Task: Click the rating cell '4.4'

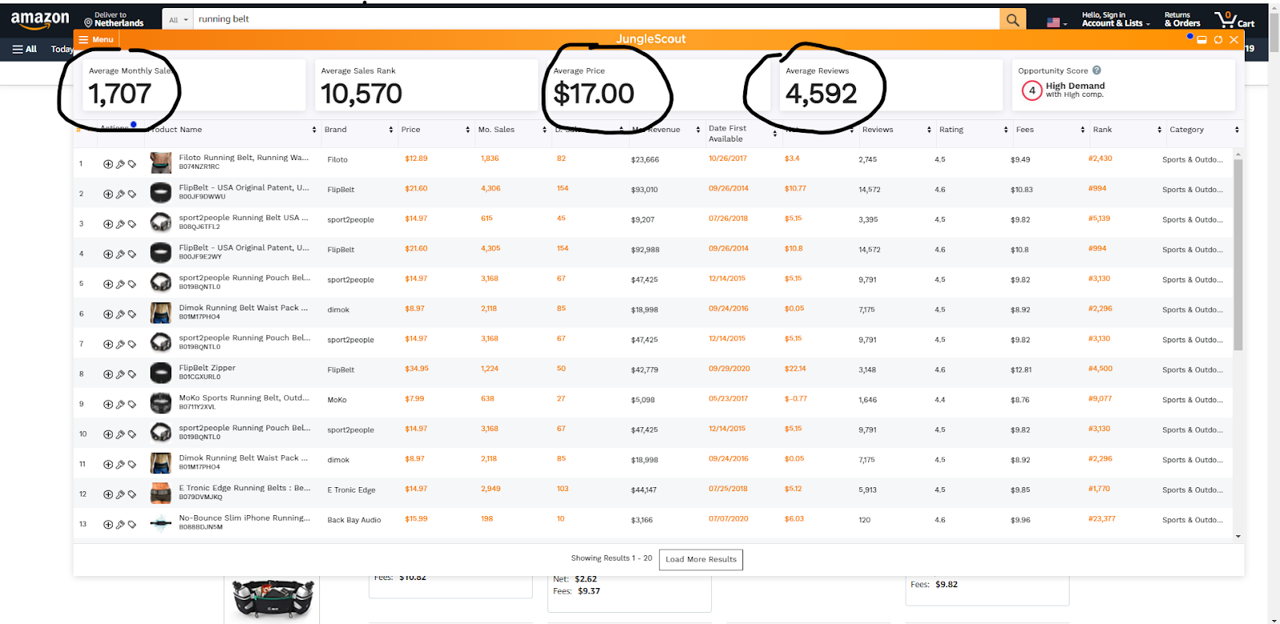Action: pyautogui.click(x=940, y=400)
